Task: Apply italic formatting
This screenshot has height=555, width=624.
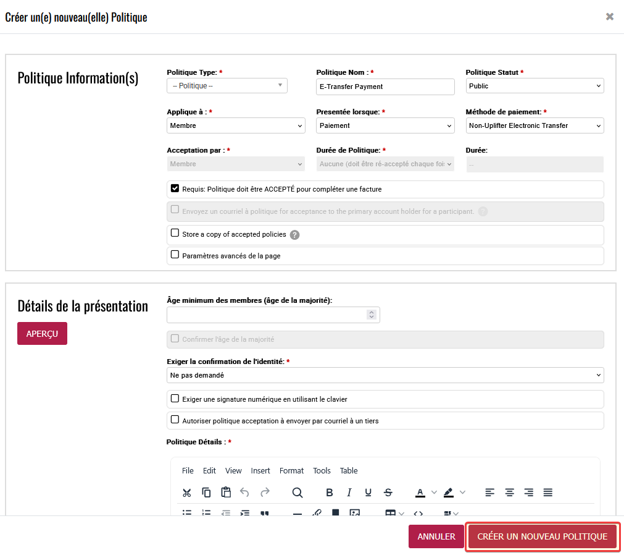Action: (x=349, y=493)
